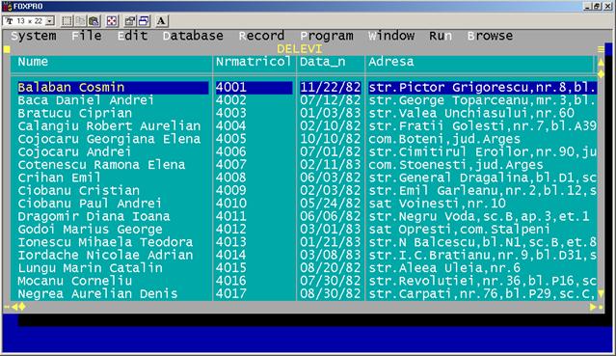Select the name Cotenescu Ramona Elena
Screen dimensions: 616x356
click(x=101, y=165)
